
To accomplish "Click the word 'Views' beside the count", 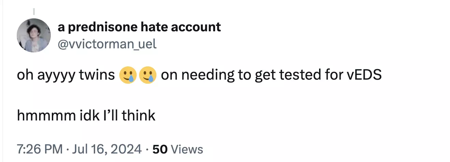I will point(186,149).
